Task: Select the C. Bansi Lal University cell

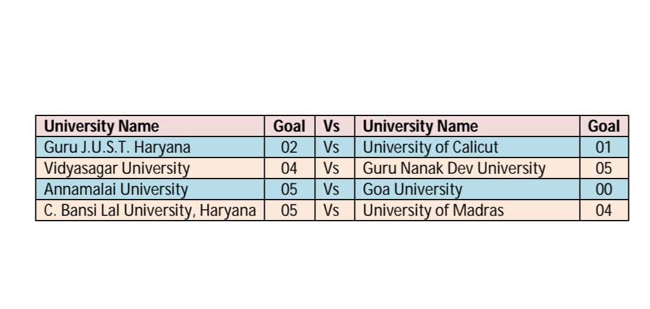Action: [150, 210]
